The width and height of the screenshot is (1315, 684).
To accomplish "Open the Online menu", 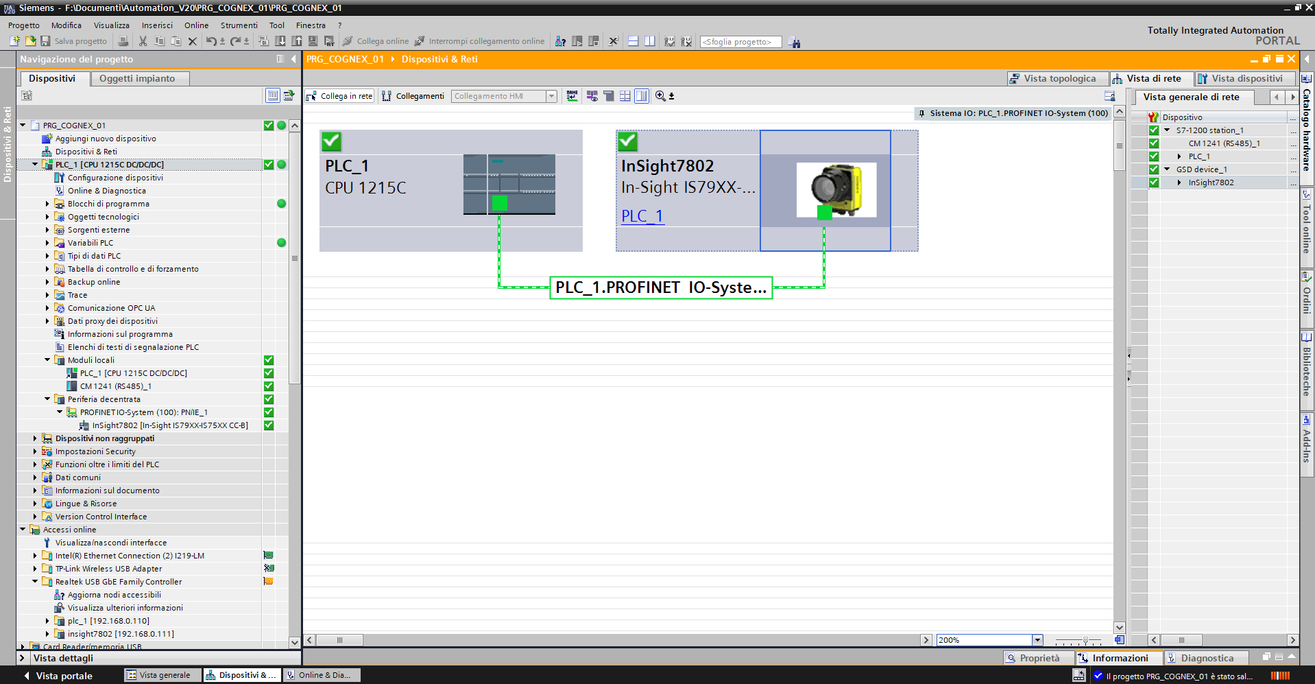I will (x=196, y=25).
